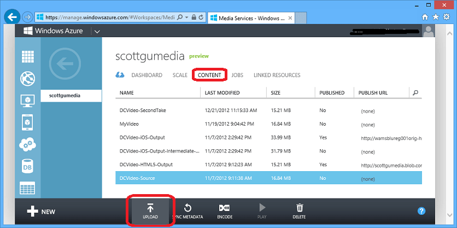Click the table search magnifier icon
Viewport: 457px width, 228px height.
415,93
